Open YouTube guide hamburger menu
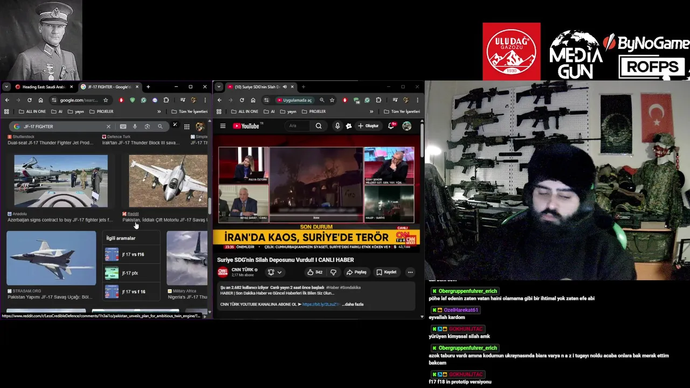The width and height of the screenshot is (690, 388). 223,126
